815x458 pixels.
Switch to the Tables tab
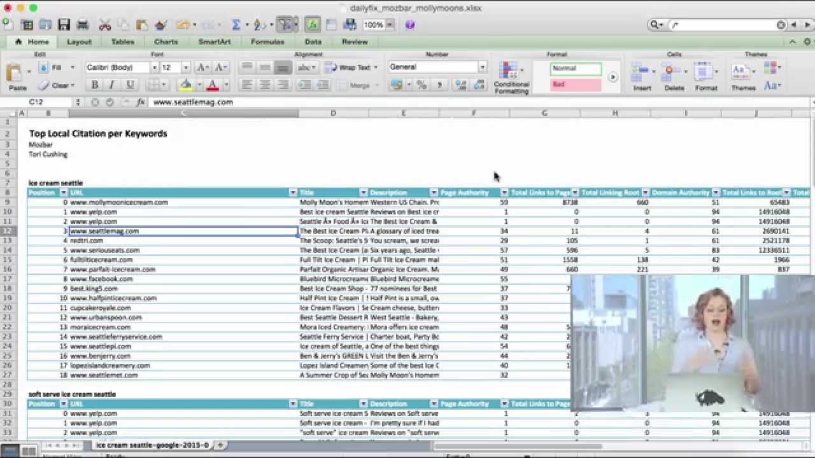coord(122,42)
